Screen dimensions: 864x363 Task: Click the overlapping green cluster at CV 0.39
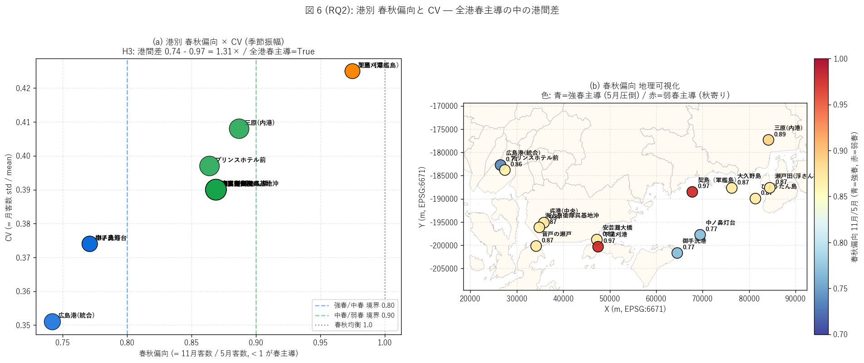pos(216,190)
